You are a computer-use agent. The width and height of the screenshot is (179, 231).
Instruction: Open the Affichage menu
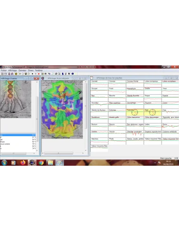[13, 70]
